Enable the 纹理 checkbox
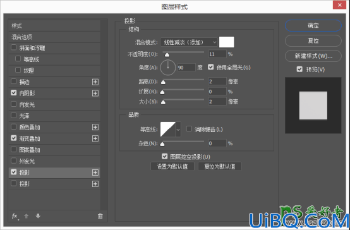This screenshot has width=350, height=230. click(18, 70)
